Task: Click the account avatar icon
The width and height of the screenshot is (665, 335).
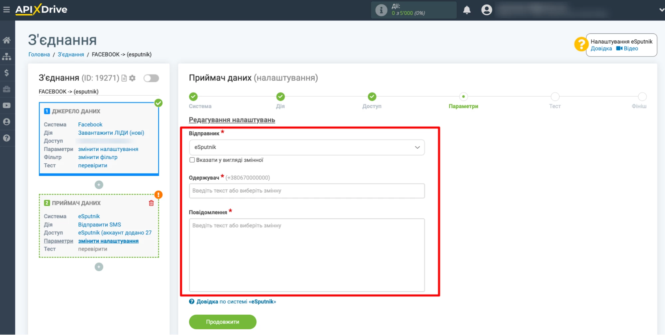Action: click(486, 10)
